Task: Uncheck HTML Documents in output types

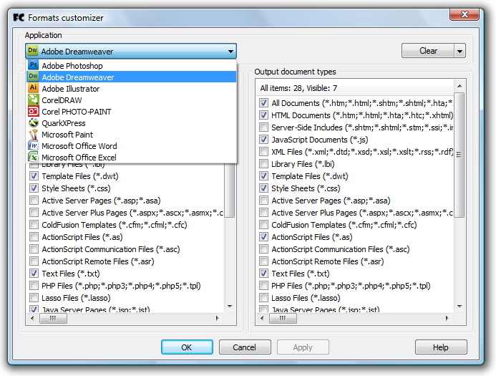Action: [263, 115]
